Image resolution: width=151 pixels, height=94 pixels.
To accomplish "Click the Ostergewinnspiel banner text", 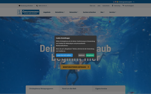I will [125, 2].
